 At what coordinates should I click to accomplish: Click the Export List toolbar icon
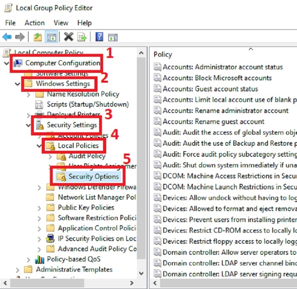(x=82, y=37)
